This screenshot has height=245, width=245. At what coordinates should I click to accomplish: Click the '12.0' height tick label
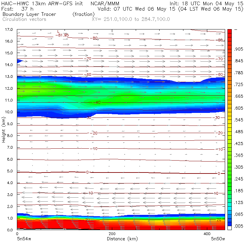[x=9, y=88]
